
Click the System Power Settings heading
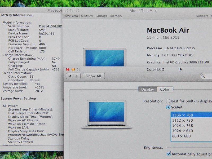(x=19, y=98)
